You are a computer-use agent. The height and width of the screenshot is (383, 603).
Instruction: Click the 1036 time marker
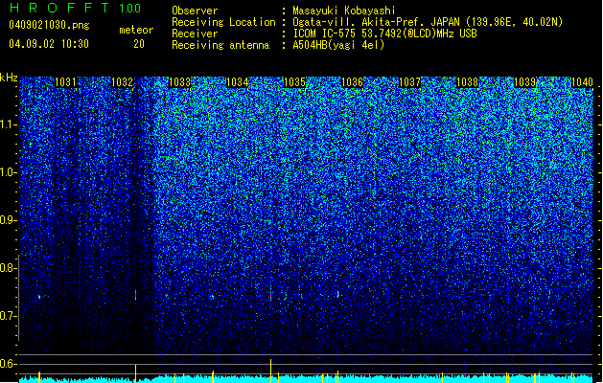(352, 82)
